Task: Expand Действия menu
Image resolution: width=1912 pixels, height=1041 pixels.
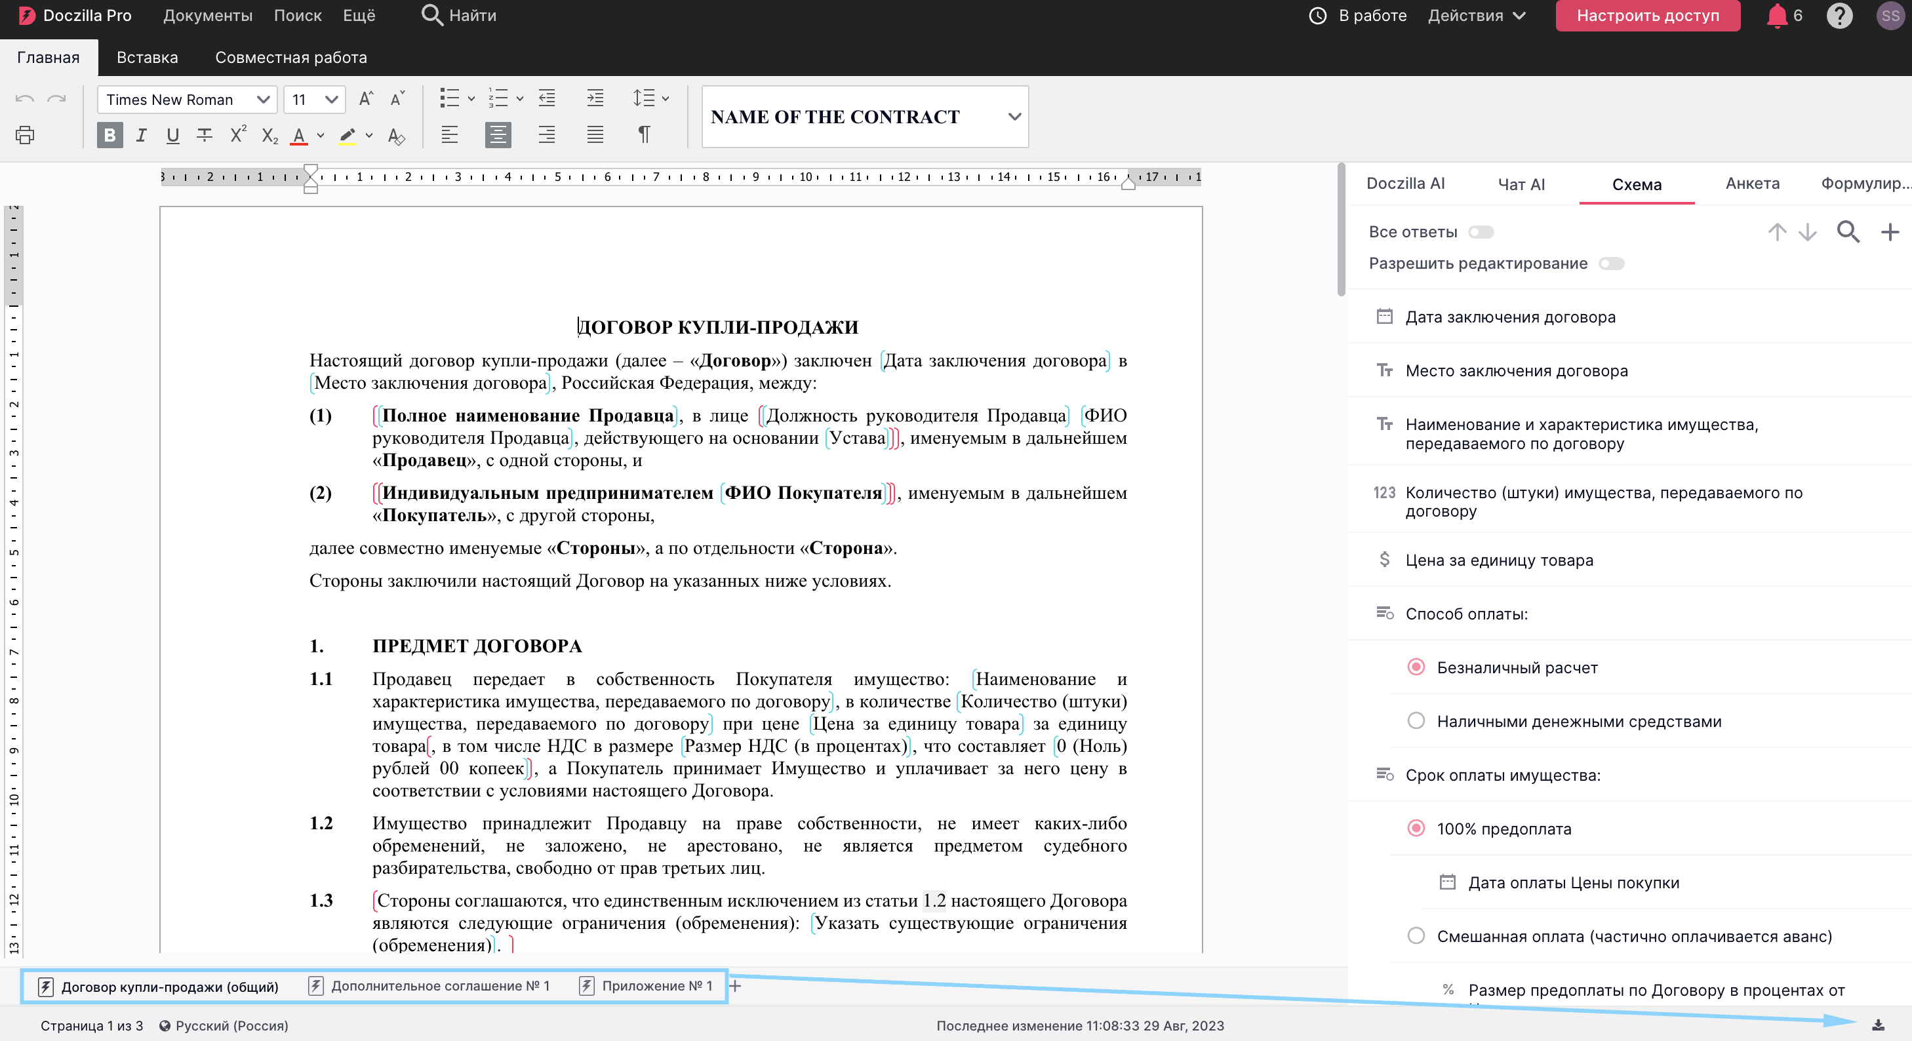Action: [x=1477, y=16]
